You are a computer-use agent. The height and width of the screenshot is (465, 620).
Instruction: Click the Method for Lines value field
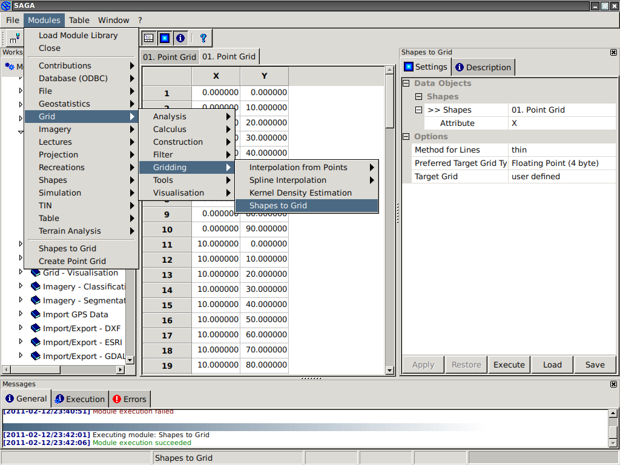click(x=562, y=150)
